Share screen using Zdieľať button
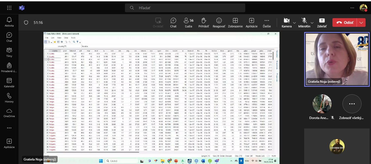Viewport: 371px width, 164px height. point(322,22)
